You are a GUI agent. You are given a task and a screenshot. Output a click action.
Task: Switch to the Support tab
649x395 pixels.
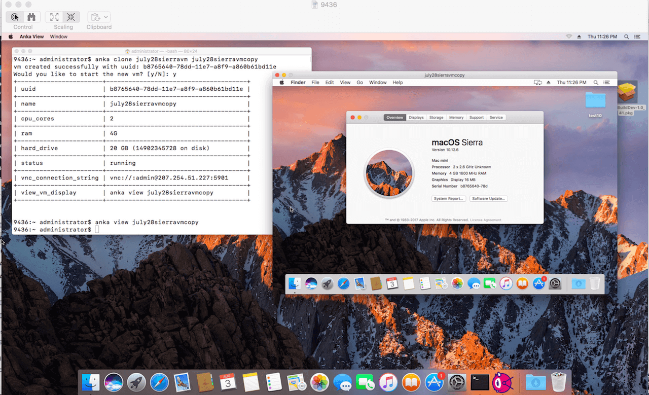[x=477, y=117]
